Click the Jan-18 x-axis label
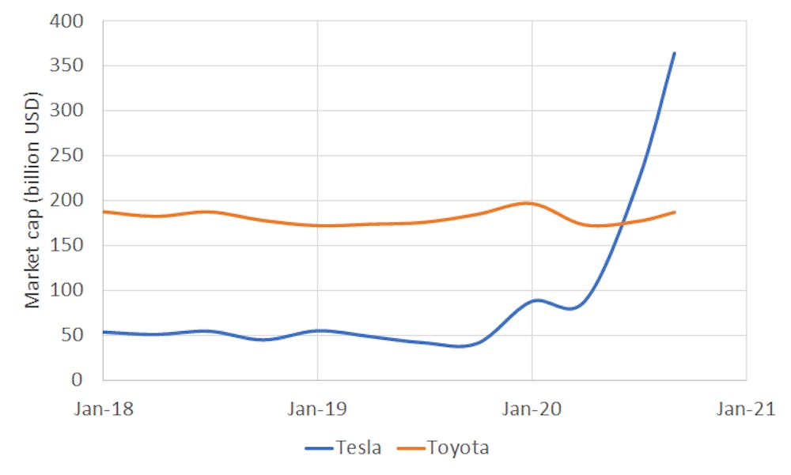The height and width of the screenshot is (475, 791). click(x=103, y=409)
